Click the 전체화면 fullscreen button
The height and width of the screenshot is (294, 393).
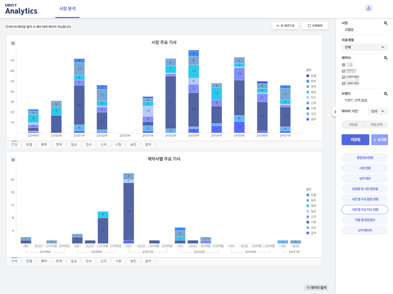point(315,26)
